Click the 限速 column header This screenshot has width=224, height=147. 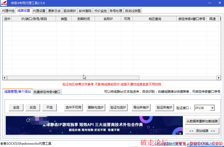[213, 19]
